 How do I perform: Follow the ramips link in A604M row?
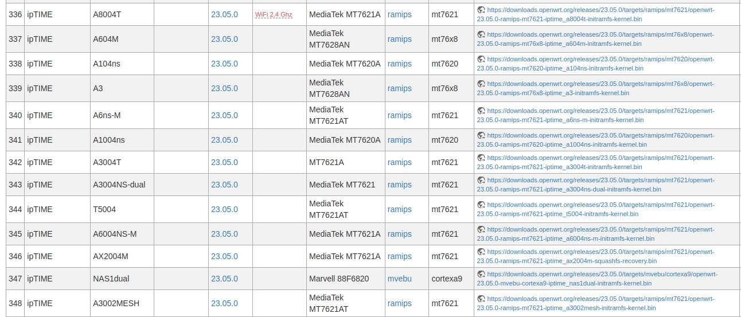coord(400,39)
